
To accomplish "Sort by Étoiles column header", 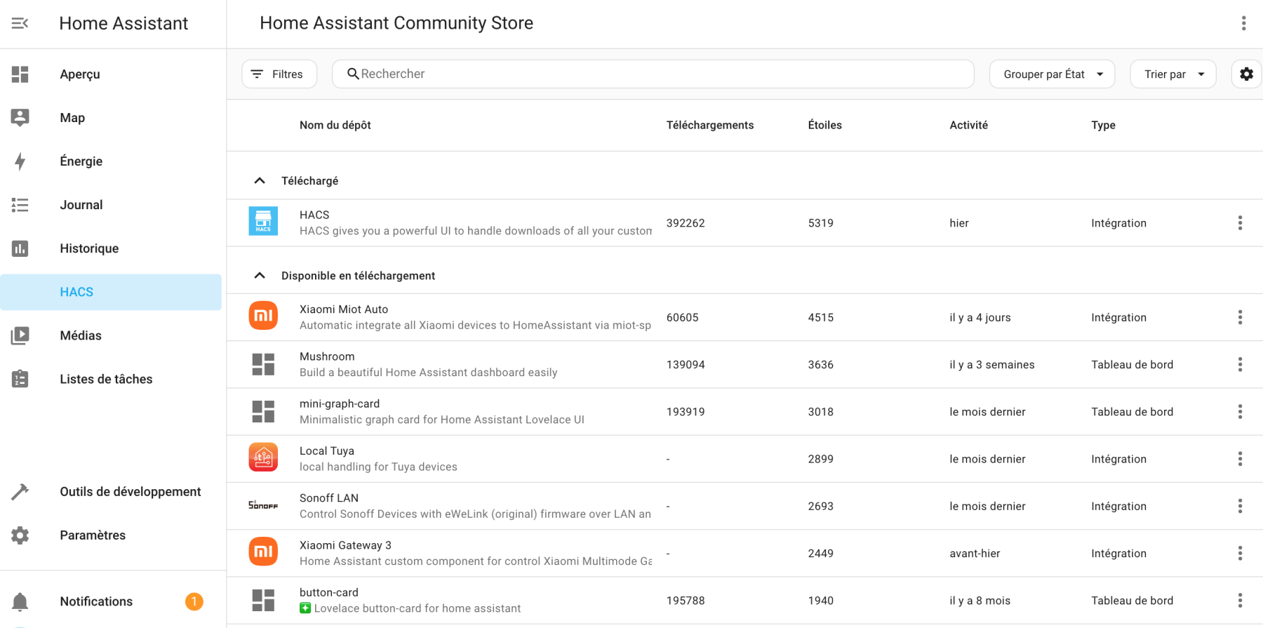I will 824,125.
